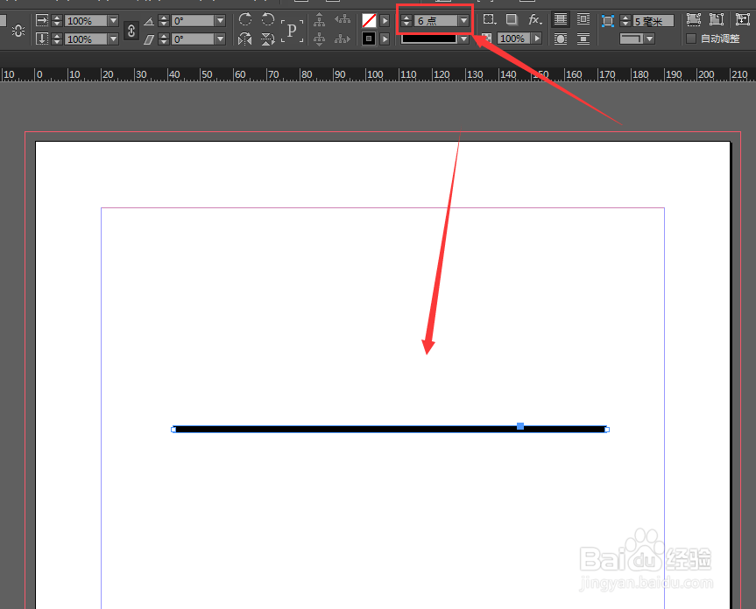Open the fx effects menu
Viewport: 756px width, 609px height.
534,19
